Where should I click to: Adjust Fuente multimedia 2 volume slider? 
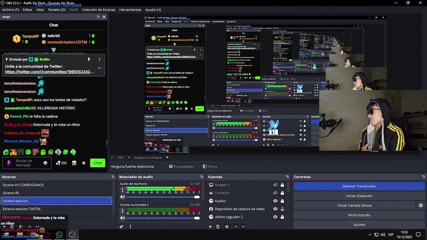pyautogui.click(x=163, y=218)
